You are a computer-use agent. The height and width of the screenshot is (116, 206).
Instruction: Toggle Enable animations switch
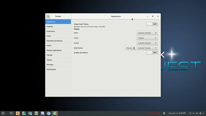point(152,53)
